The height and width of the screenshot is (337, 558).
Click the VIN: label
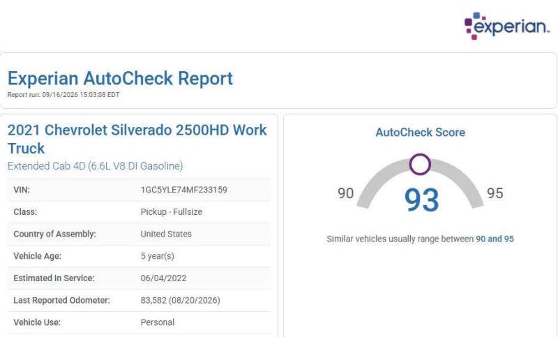click(22, 190)
